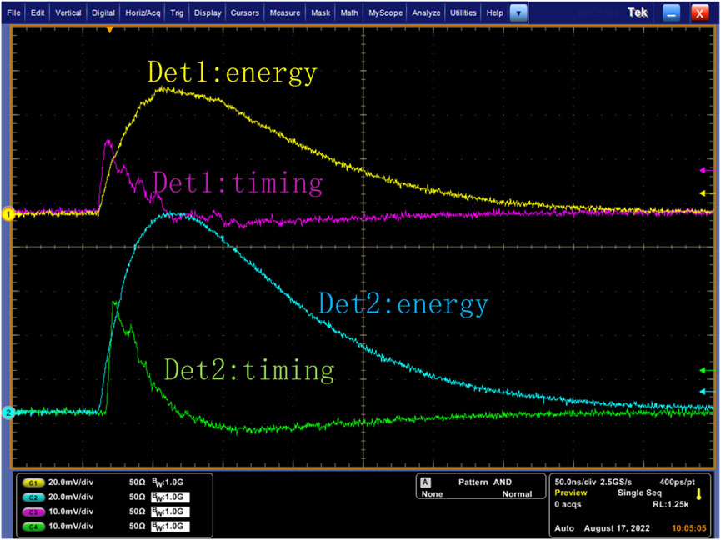Minimize the oscilloscope window
This screenshot has width=721, height=540.
coord(671,13)
